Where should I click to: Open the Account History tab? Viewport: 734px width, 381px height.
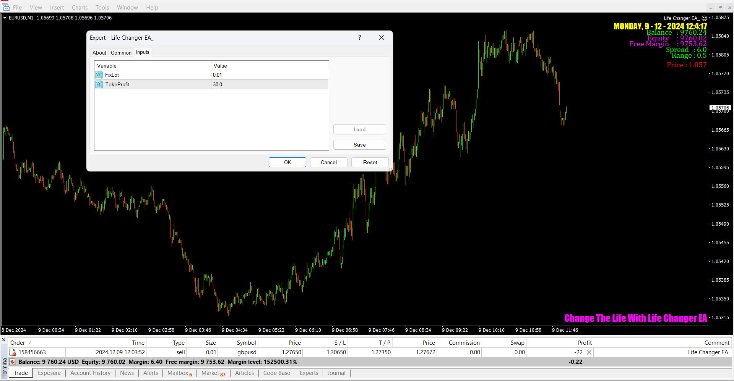tap(90, 373)
